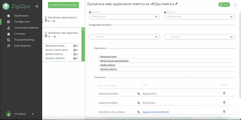The image size is (241, 120).
Task: Click the Licenses lock icon
Action: pyautogui.click(x=9, y=34)
